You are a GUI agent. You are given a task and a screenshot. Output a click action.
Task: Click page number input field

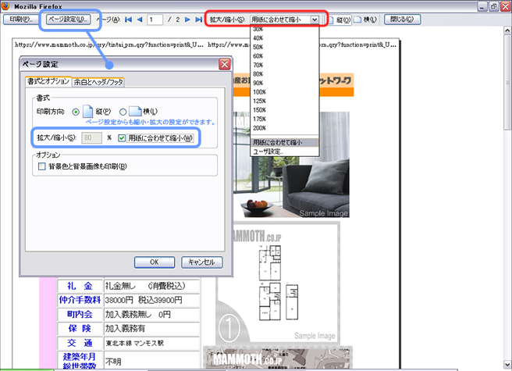click(155, 20)
